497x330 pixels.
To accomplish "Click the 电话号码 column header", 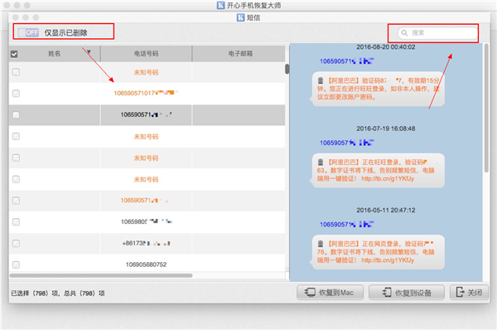I will point(146,54).
